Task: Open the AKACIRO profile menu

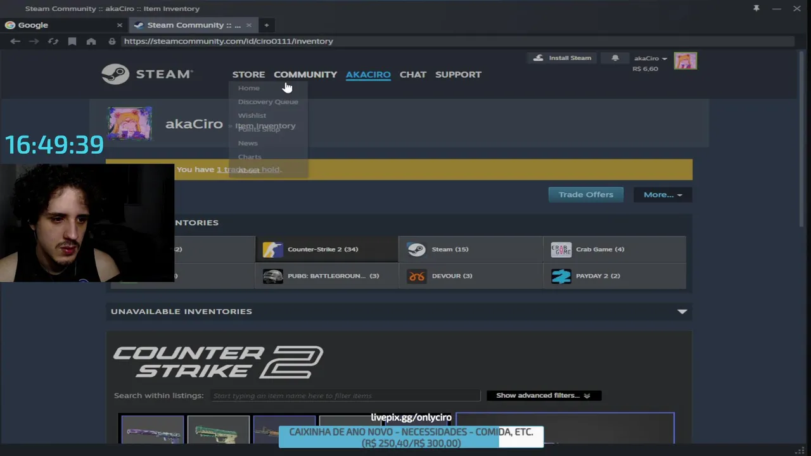Action: click(x=368, y=74)
